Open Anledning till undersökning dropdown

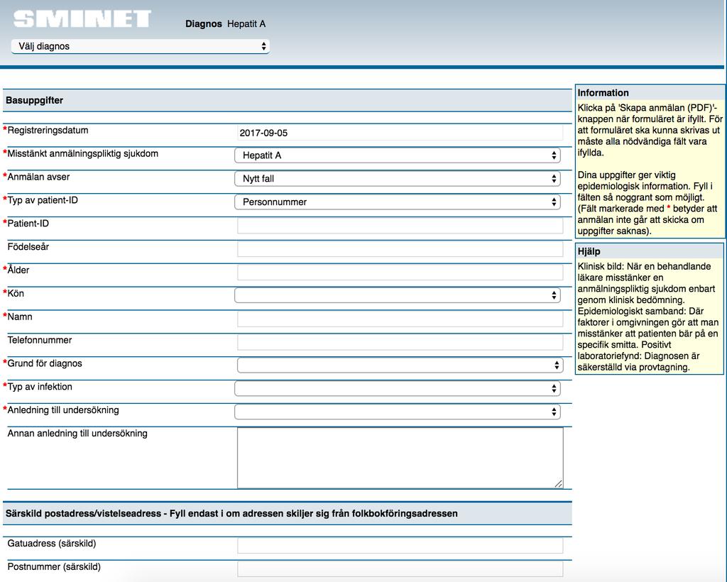tap(398, 412)
